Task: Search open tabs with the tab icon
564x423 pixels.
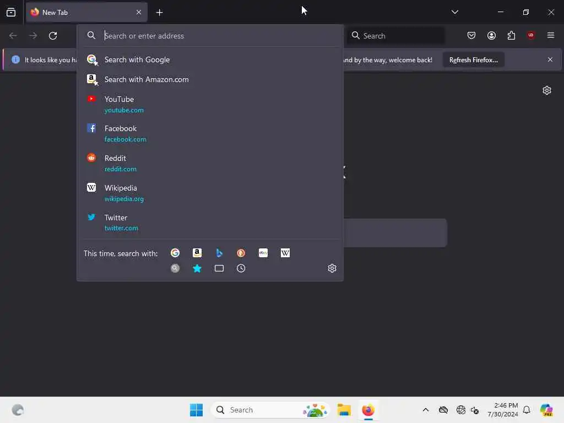Action: pos(219,268)
